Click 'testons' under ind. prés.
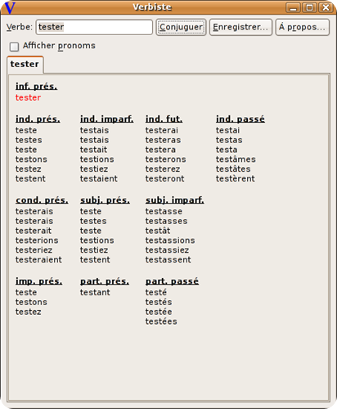Screen dimensions: 337x409 pyautogui.click(x=31, y=160)
